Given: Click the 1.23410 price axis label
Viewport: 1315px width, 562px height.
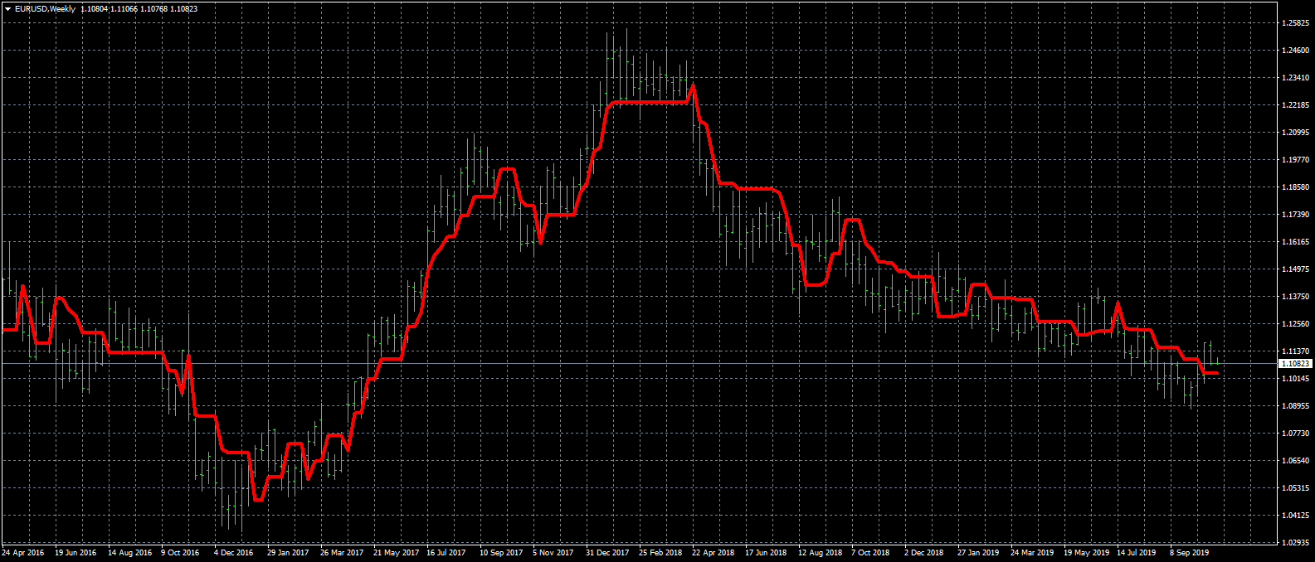Looking at the screenshot, I should click(x=1295, y=78).
